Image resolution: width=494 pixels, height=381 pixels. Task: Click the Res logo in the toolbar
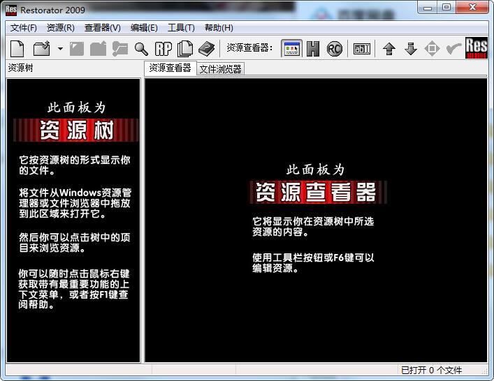click(477, 48)
